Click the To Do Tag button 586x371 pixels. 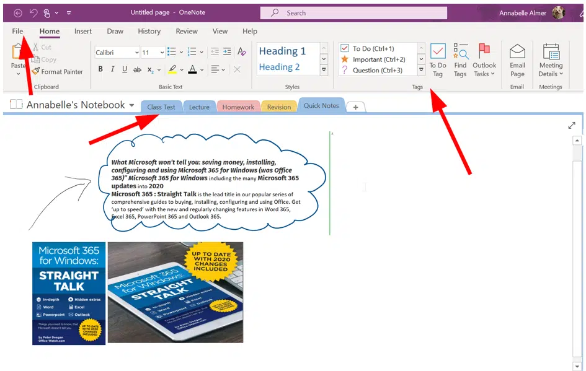click(x=438, y=60)
